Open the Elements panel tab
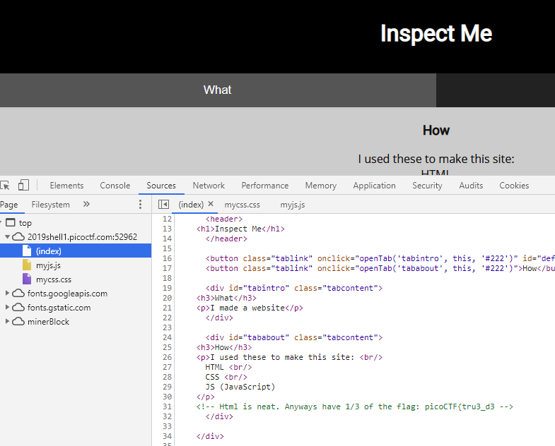 (66, 186)
